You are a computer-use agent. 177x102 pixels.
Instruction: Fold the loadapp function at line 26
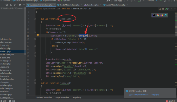tap(35, 83)
